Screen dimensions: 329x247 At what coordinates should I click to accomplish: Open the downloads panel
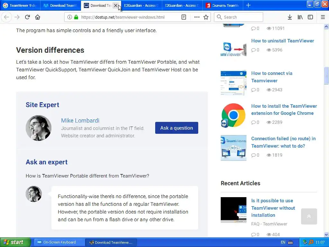(x=290, y=17)
